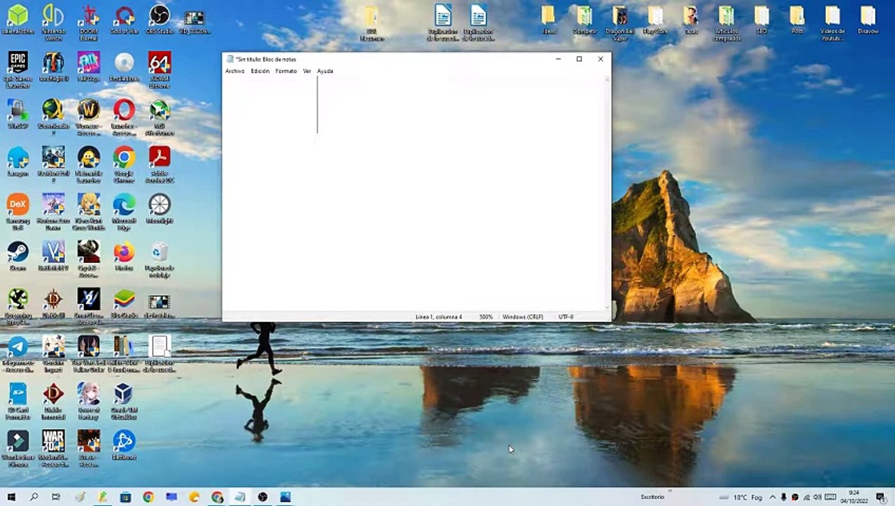Screen dimensions: 895x506
Task: Select the SD Card Formatter desktop icon
Action: (18, 401)
